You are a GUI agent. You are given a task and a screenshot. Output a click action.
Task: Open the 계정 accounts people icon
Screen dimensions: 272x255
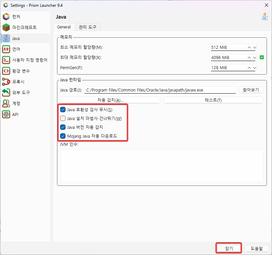click(6, 103)
